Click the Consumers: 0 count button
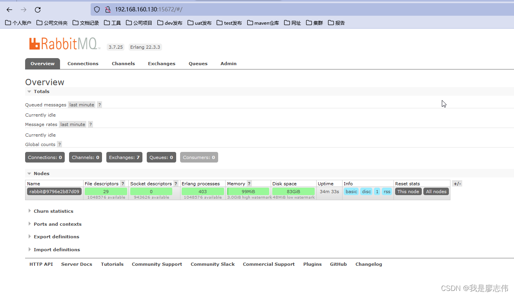The height and width of the screenshot is (296, 514). coord(199,157)
